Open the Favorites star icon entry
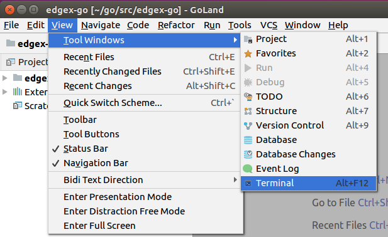The height and width of the screenshot is (237, 388). [x=248, y=53]
